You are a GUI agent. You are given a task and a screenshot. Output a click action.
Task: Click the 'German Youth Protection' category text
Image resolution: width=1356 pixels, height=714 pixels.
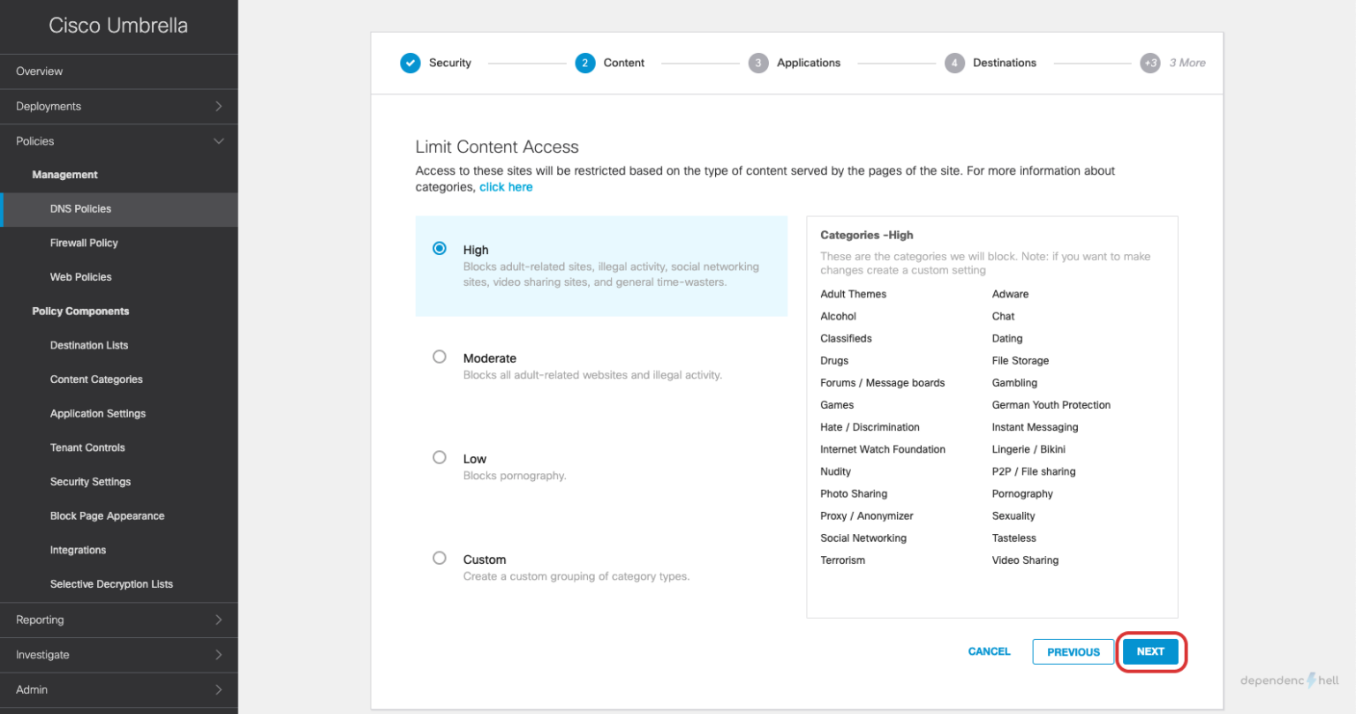tap(1051, 405)
